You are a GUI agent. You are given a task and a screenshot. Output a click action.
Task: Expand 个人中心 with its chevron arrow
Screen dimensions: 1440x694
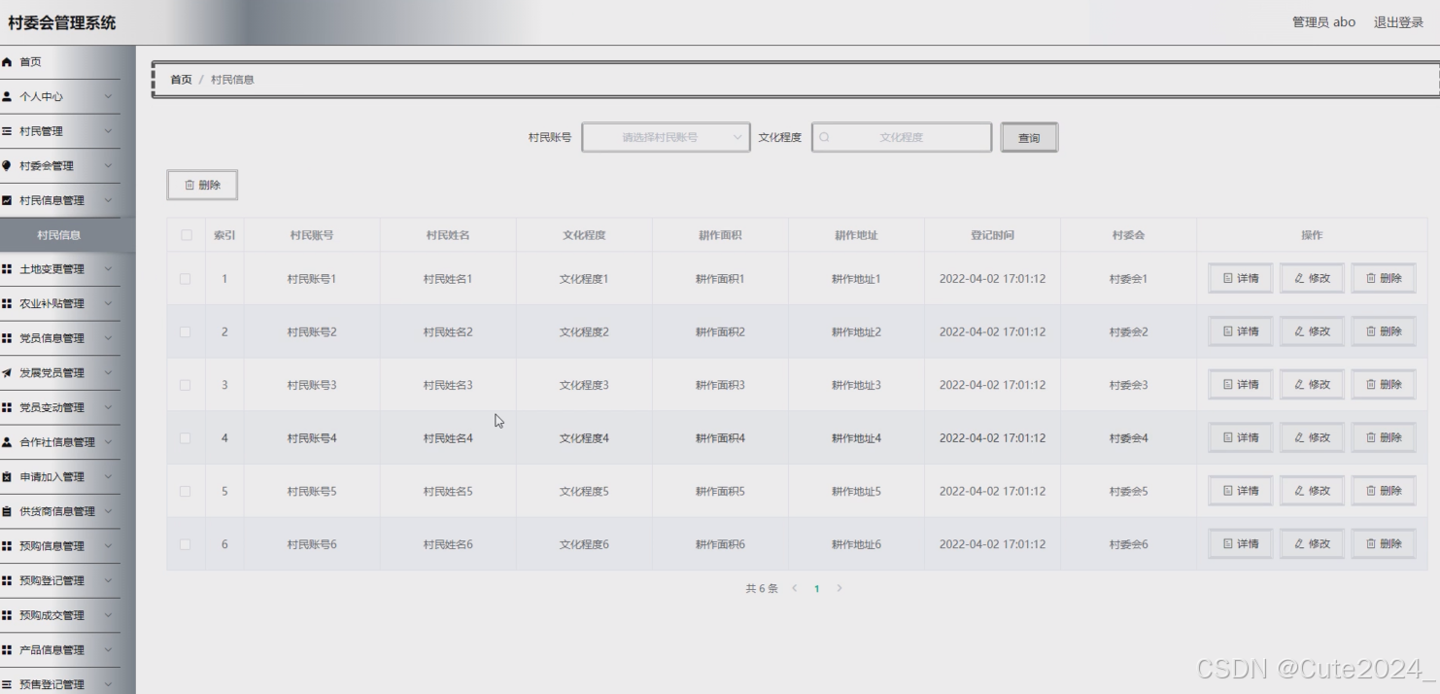coord(108,97)
